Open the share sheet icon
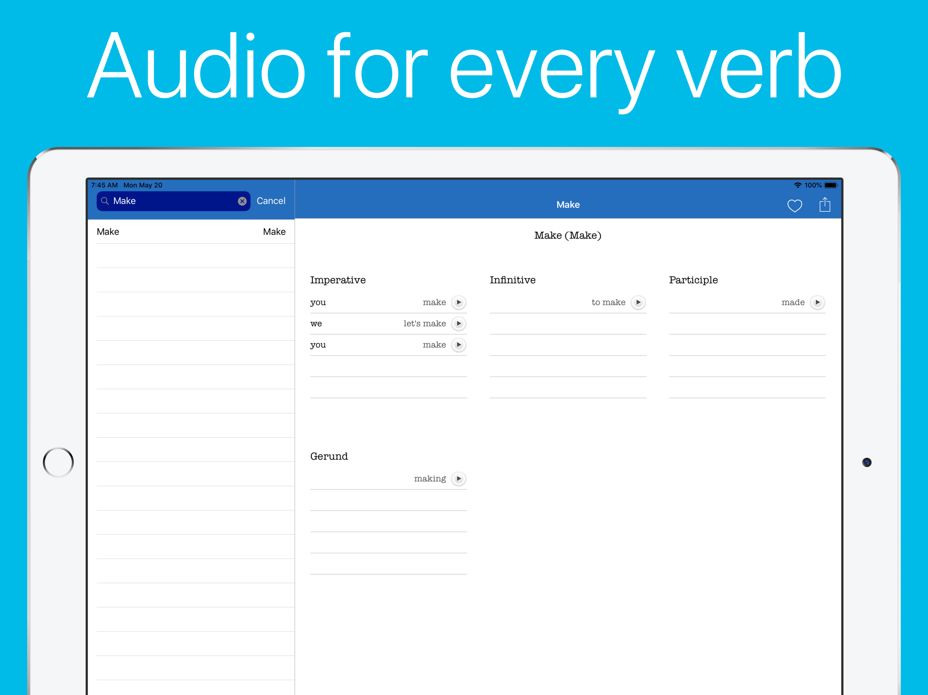Screen dimensions: 928x695 [825, 205]
